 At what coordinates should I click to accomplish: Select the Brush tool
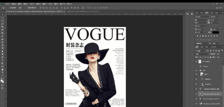tap(2, 36)
